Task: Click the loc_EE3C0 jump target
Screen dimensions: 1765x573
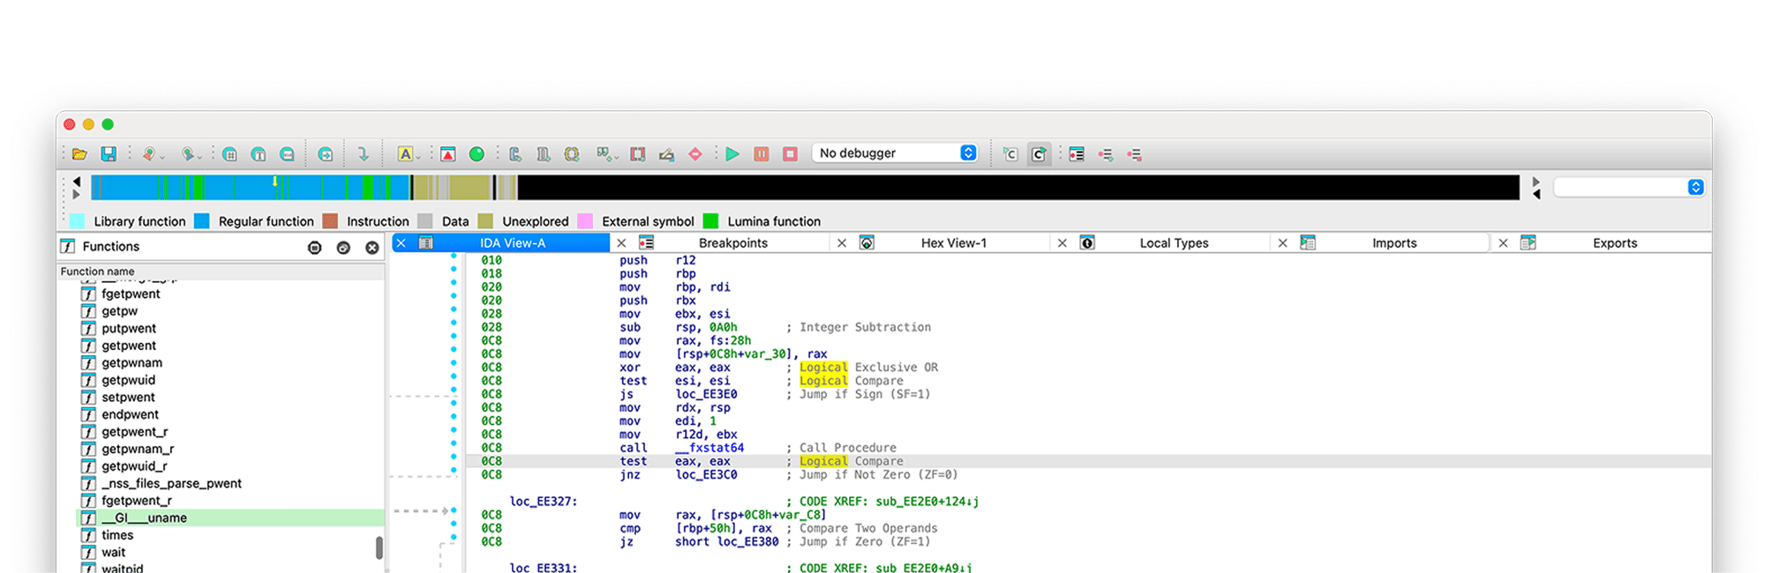Action: [x=706, y=474]
